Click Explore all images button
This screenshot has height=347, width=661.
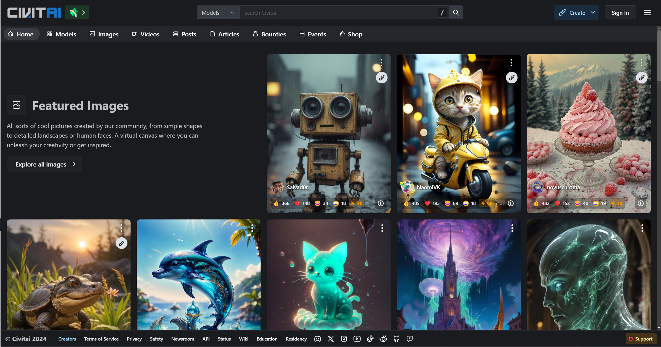click(44, 164)
